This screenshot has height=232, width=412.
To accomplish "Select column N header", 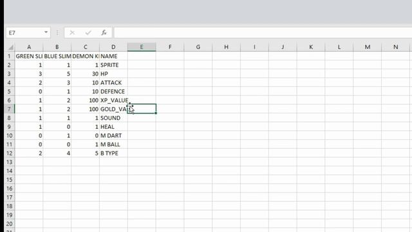I will 395,47.
